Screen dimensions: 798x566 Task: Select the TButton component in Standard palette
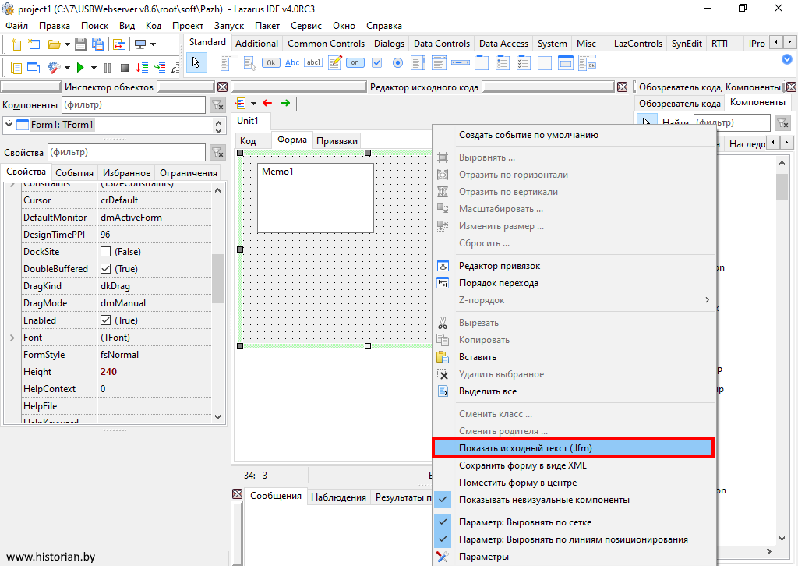(x=271, y=63)
